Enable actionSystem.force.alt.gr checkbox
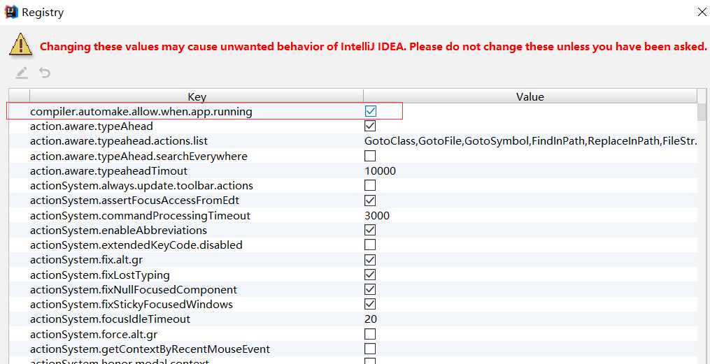 coord(371,334)
